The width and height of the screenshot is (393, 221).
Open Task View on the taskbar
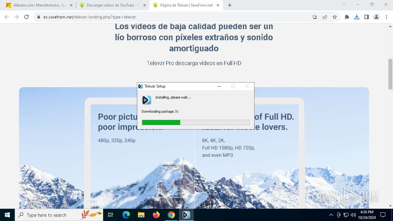(x=111, y=215)
